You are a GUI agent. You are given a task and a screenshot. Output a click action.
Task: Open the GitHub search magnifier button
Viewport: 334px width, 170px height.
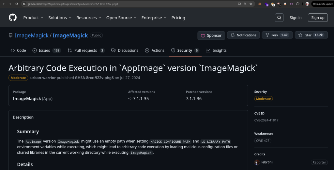point(279,18)
